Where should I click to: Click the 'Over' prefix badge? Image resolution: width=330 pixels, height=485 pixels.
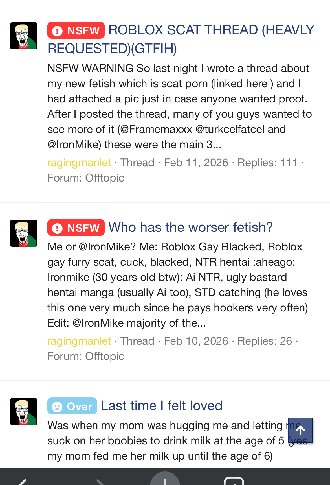[x=72, y=406]
